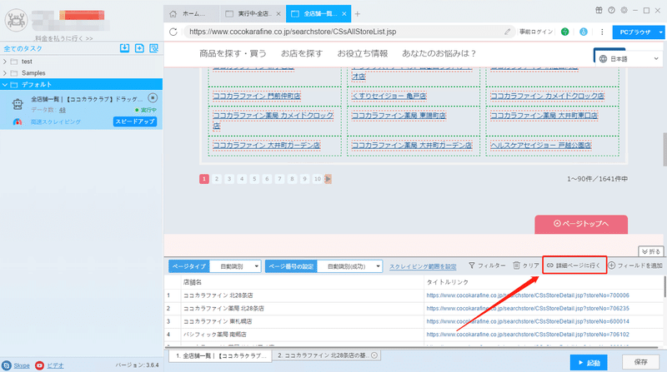Select the 全店舗一覧 browser tab
The width and height of the screenshot is (667, 372).
click(318, 14)
